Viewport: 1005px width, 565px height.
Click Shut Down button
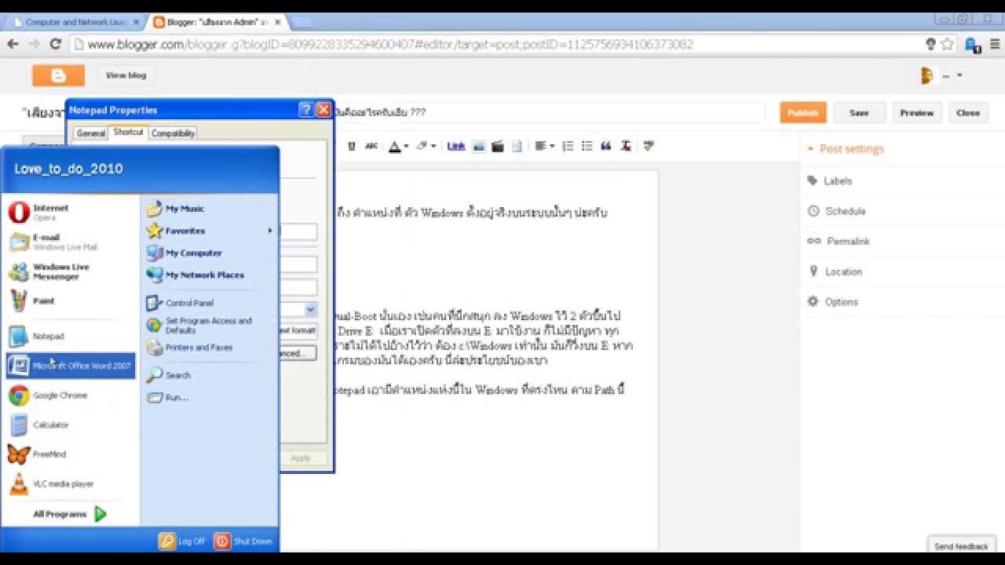coord(243,541)
